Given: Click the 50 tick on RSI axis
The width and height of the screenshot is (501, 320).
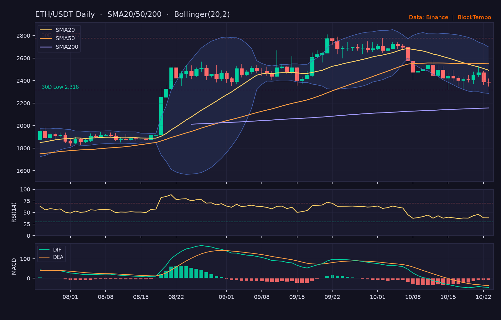Looking at the screenshot, I should point(27,213).
